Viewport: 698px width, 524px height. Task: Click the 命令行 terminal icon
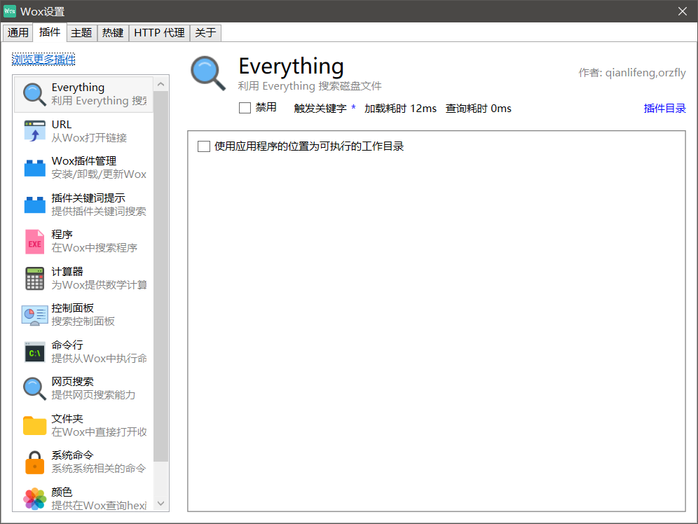(34, 352)
